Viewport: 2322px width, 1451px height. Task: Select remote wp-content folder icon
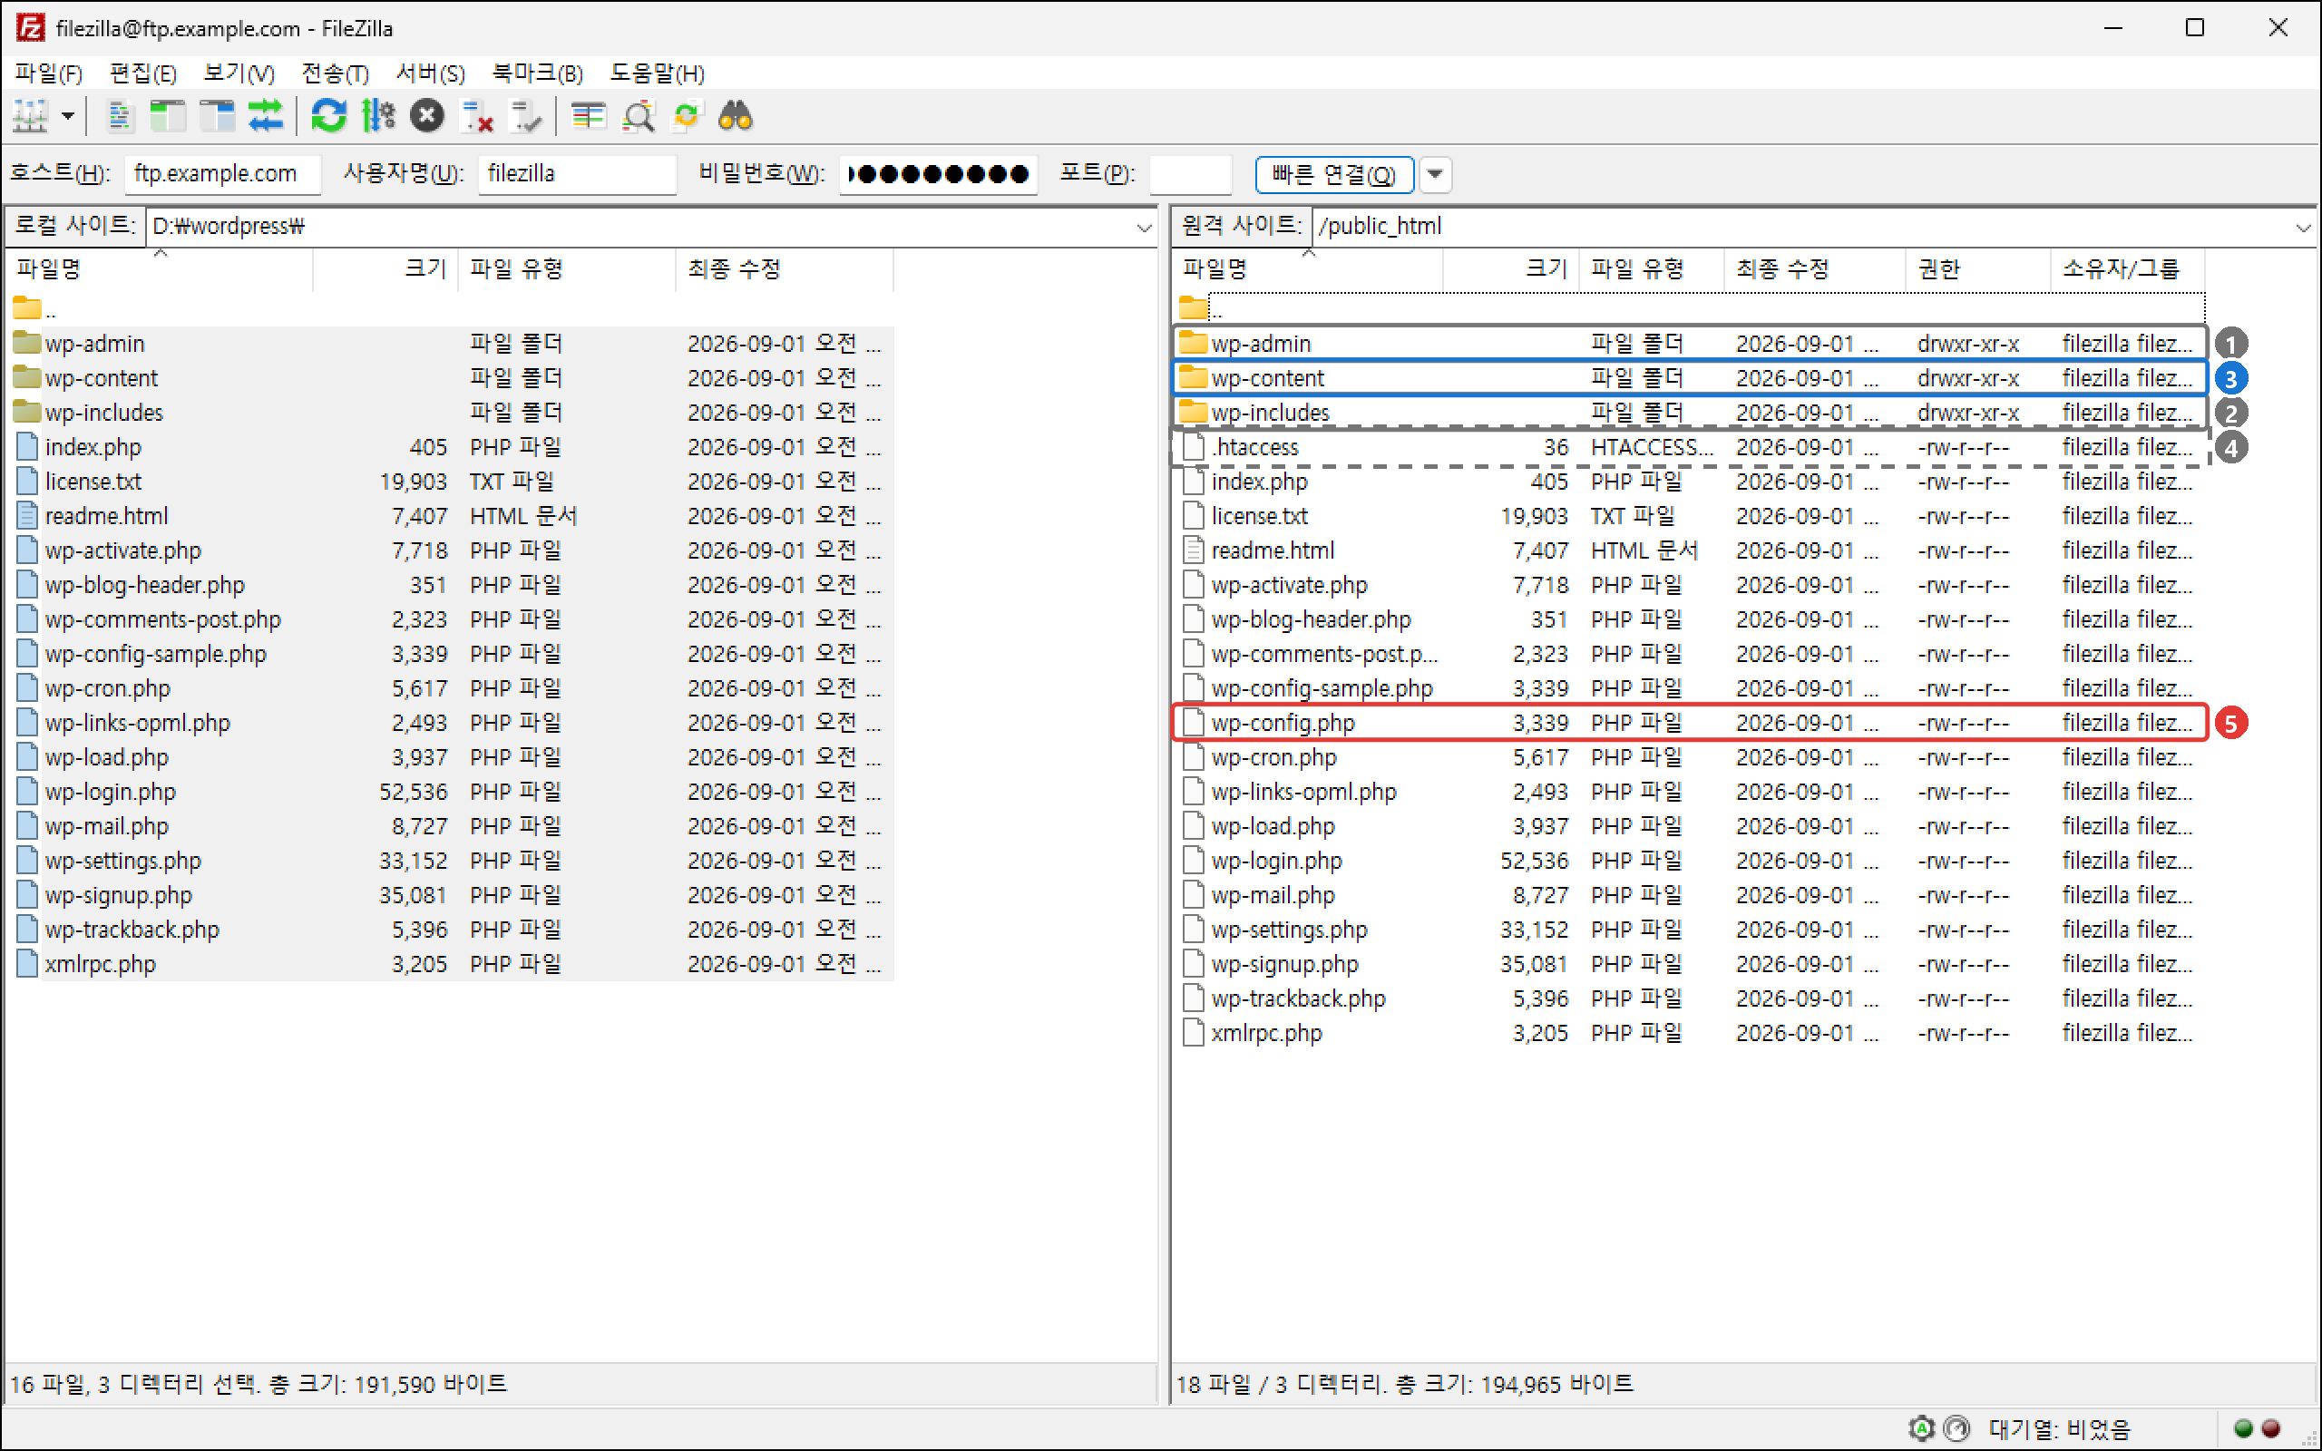click(x=1193, y=377)
